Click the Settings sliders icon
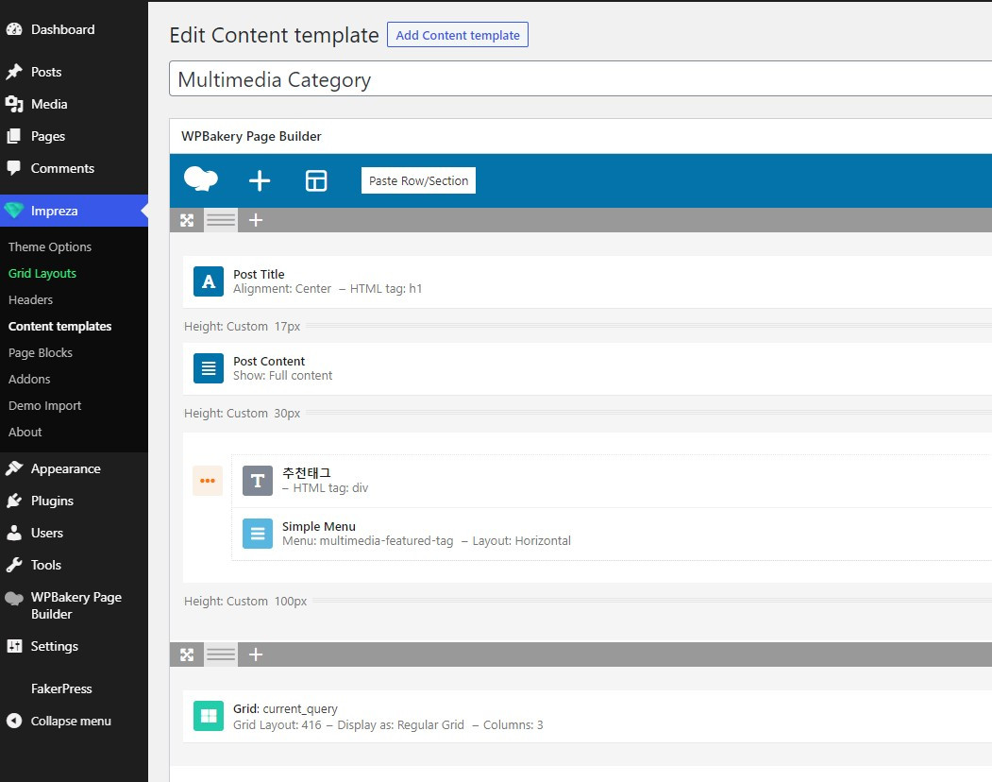The image size is (992, 782). point(14,647)
